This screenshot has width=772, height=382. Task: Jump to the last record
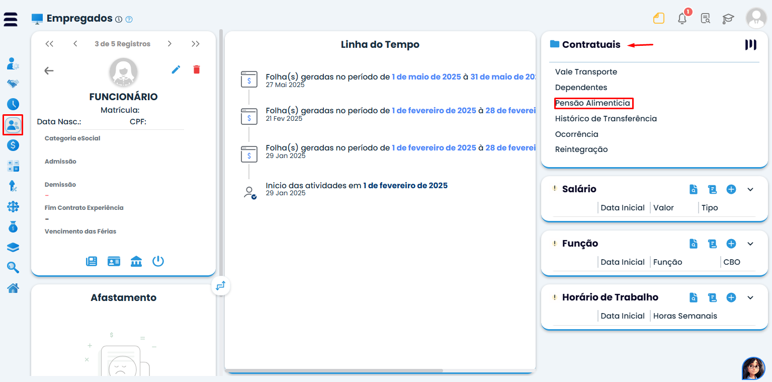[196, 44]
